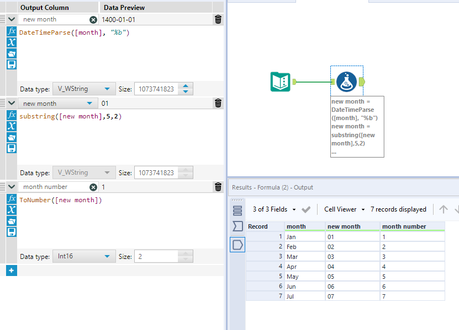This screenshot has height=330, width=459.
Task: Open saved expressions for ToNumber formula
Action: 12,221
